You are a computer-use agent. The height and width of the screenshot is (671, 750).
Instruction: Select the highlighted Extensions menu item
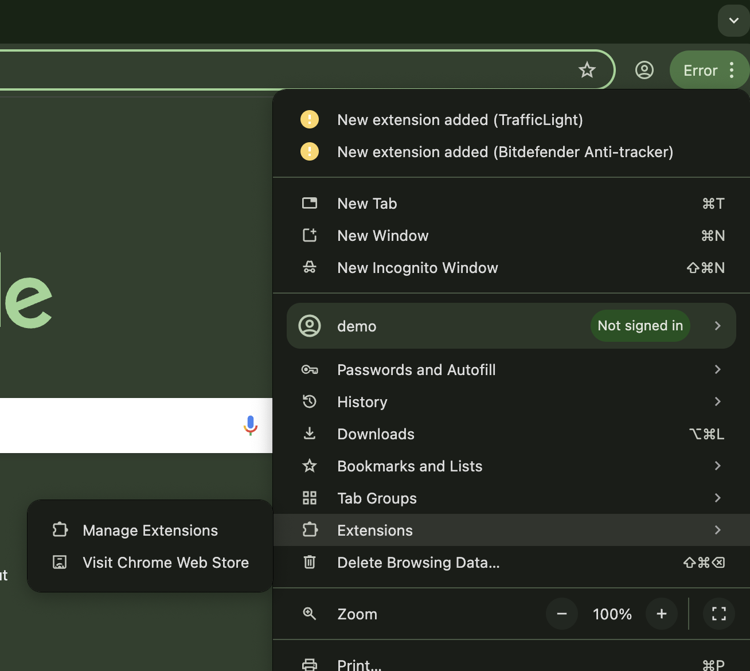pos(511,530)
